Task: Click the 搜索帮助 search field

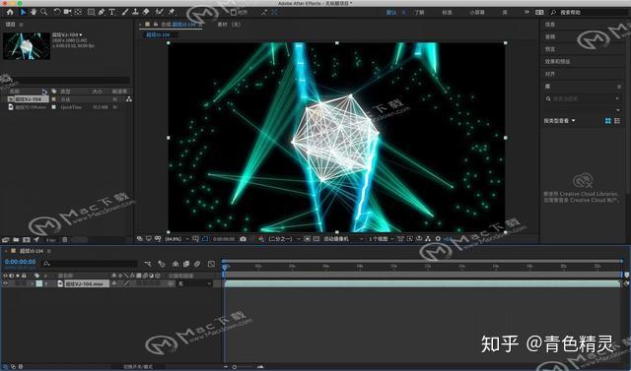Action: tap(589, 13)
